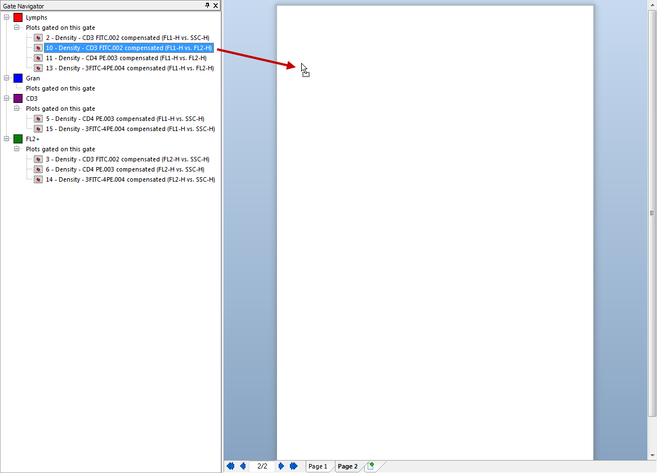Select the Page 2 tab

pyautogui.click(x=347, y=466)
